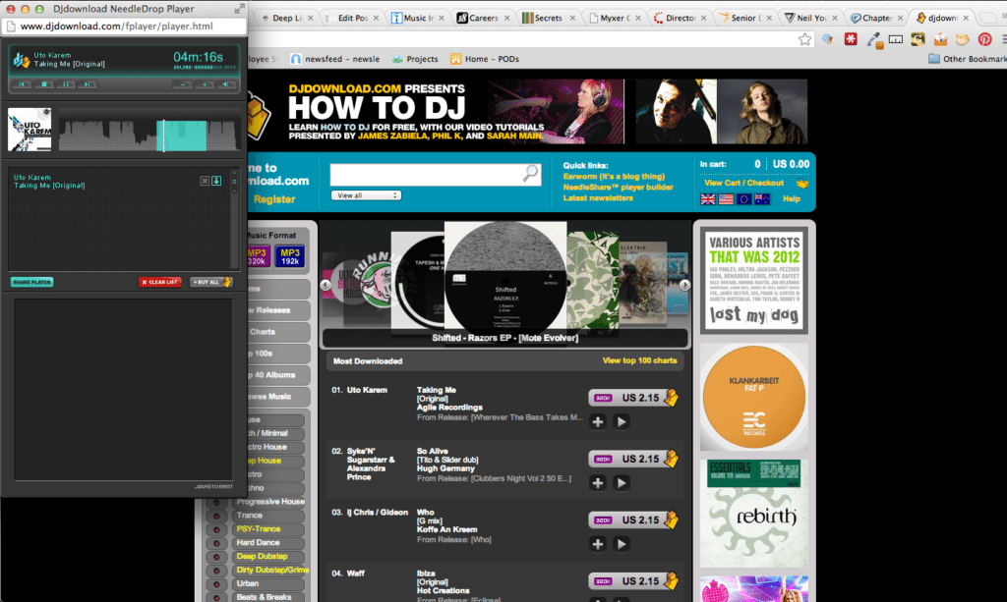Image resolution: width=1007 pixels, height=602 pixels.
Task: Select the PSY-Trance genre
Action: coord(267,529)
